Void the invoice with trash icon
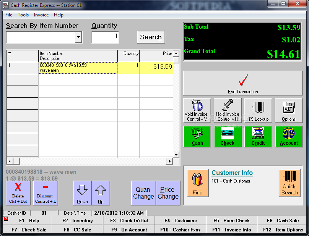This screenshot has height=236, width=309. pos(197,110)
